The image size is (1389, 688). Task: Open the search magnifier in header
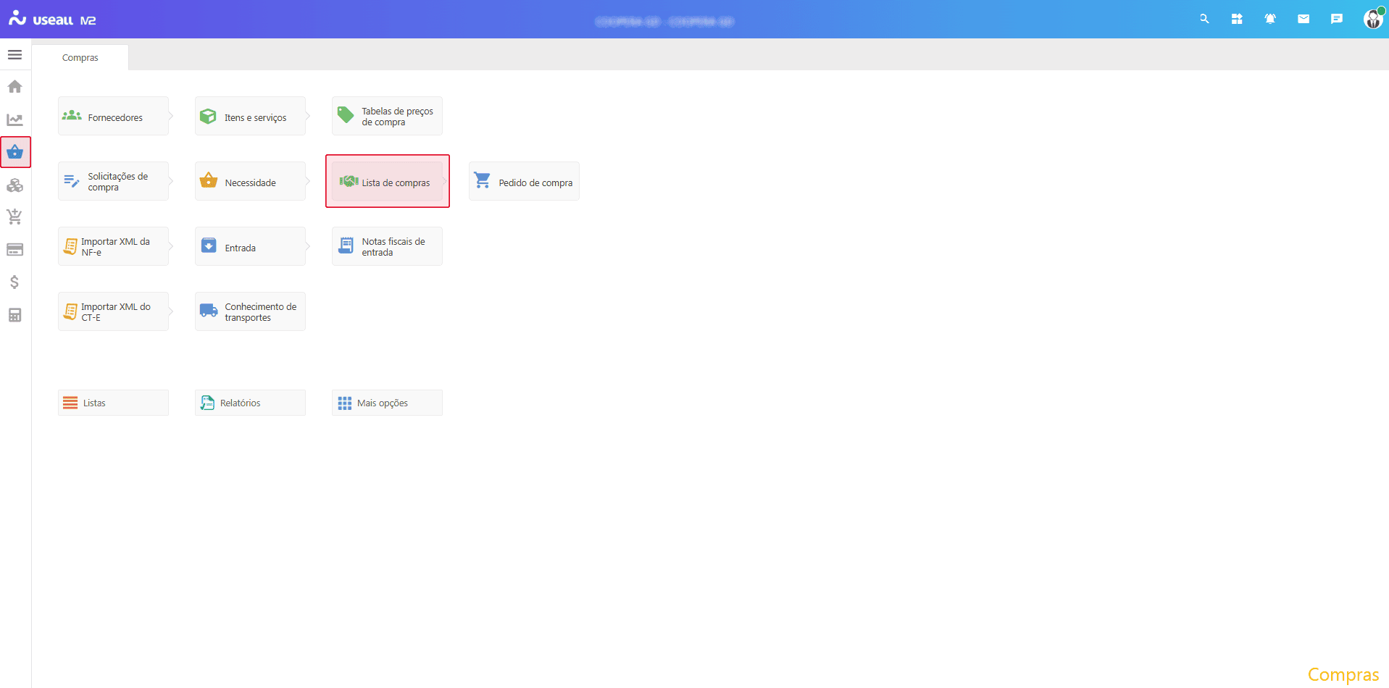point(1204,20)
